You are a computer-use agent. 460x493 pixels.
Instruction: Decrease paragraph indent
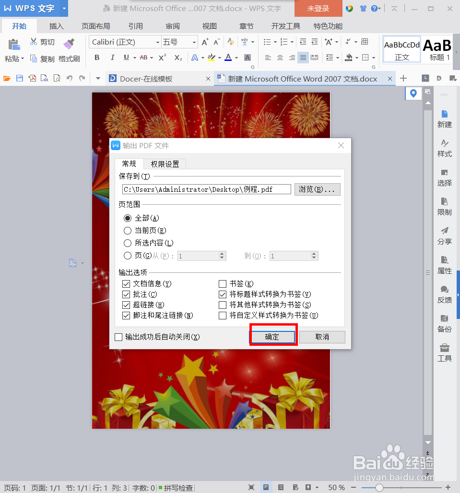pyautogui.click(x=303, y=42)
